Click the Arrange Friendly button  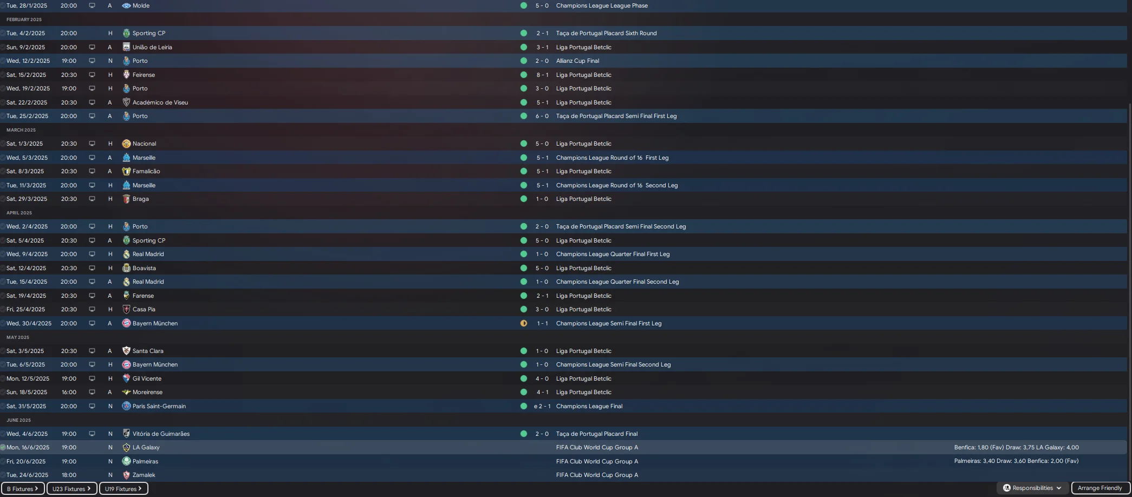(x=1100, y=488)
